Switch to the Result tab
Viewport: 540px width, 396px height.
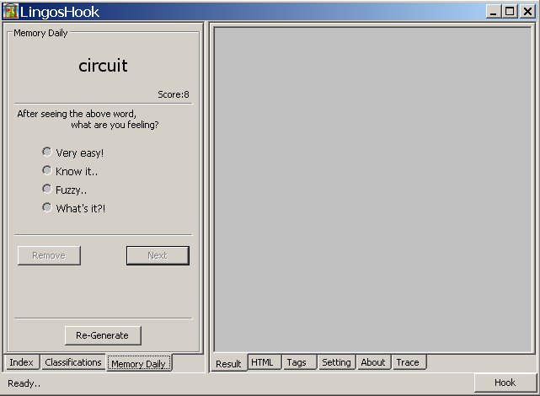coord(228,363)
